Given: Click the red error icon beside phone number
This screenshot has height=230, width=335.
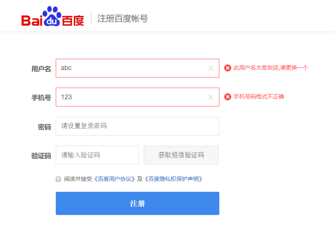Looking at the screenshot, I should [228, 97].
